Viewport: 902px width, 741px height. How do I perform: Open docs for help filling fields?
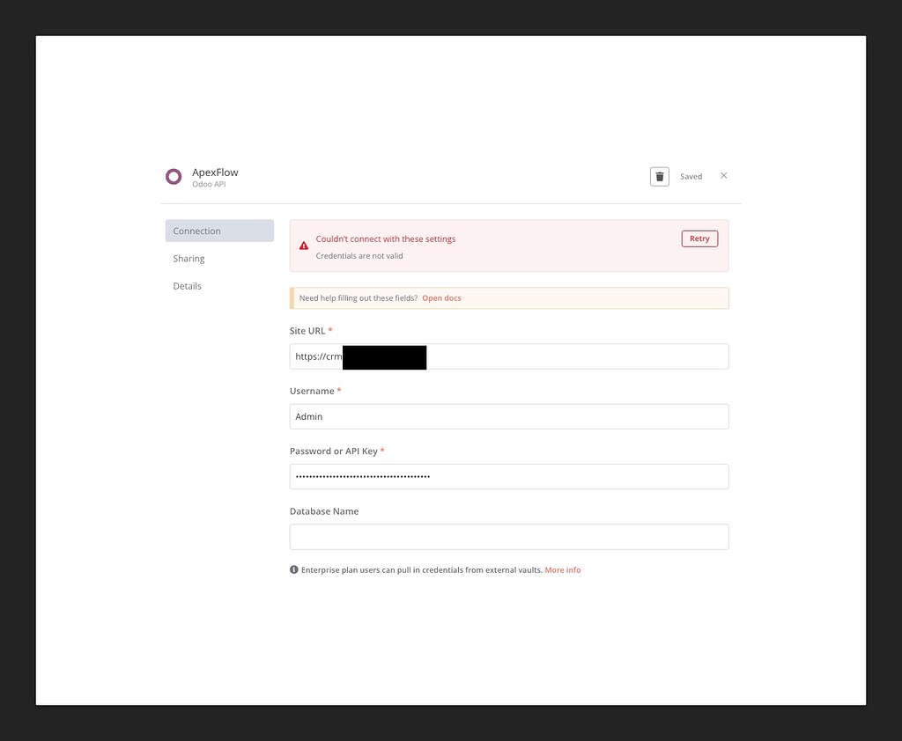(441, 297)
